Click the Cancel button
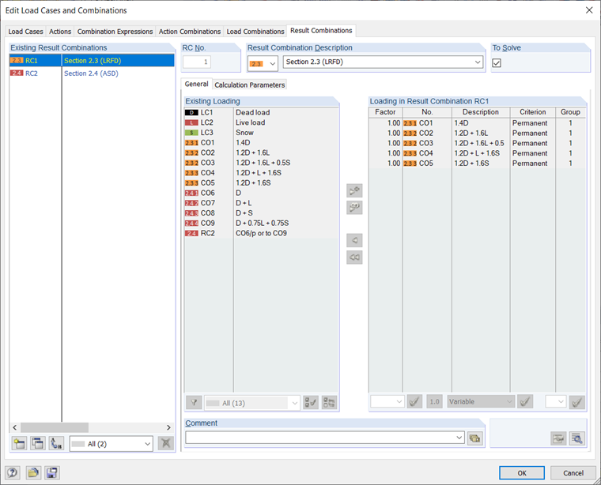 coord(573,472)
